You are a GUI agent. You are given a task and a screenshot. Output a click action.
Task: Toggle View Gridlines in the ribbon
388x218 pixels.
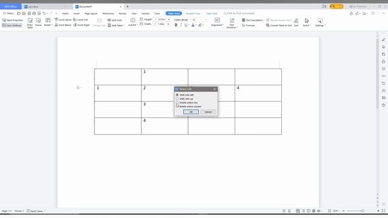click(12, 25)
